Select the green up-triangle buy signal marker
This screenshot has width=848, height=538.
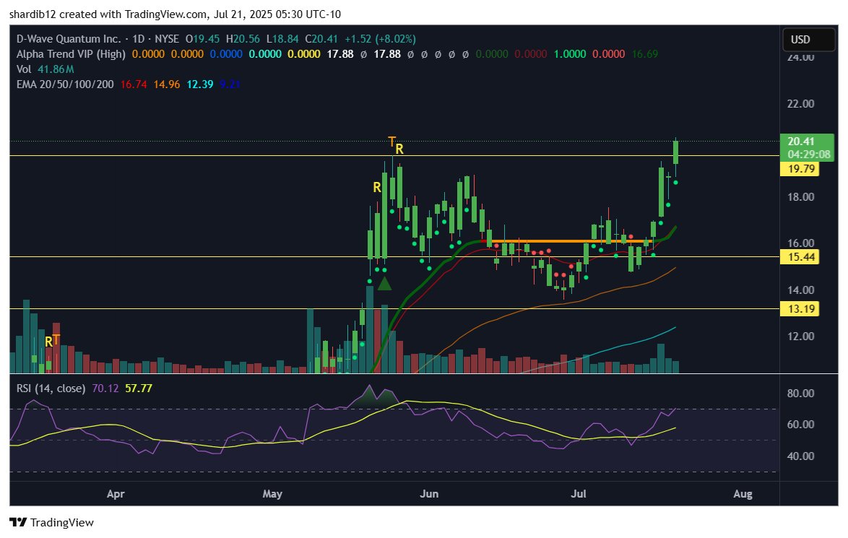(384, 283)
